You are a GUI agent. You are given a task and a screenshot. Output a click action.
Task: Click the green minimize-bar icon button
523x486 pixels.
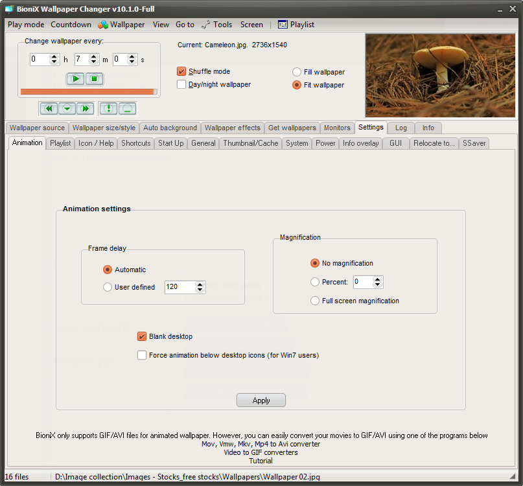click(x=127, y=108)
